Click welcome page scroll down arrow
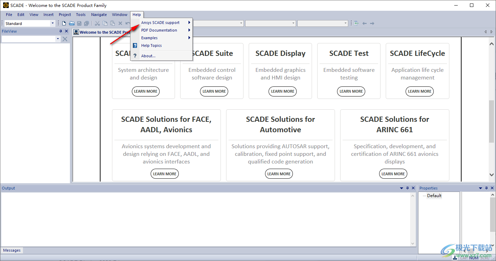The image size is (496, 261). (x=491, y=175)
